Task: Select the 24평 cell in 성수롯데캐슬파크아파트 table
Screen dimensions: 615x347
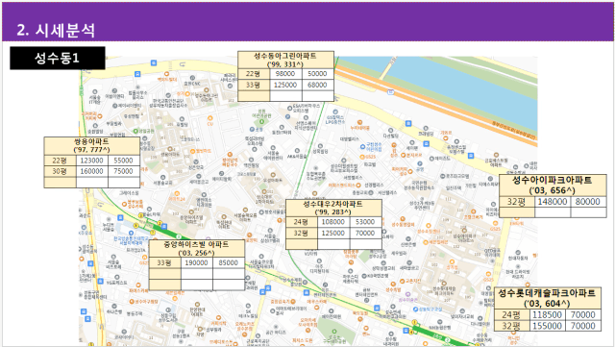Action: pos(511,314)
